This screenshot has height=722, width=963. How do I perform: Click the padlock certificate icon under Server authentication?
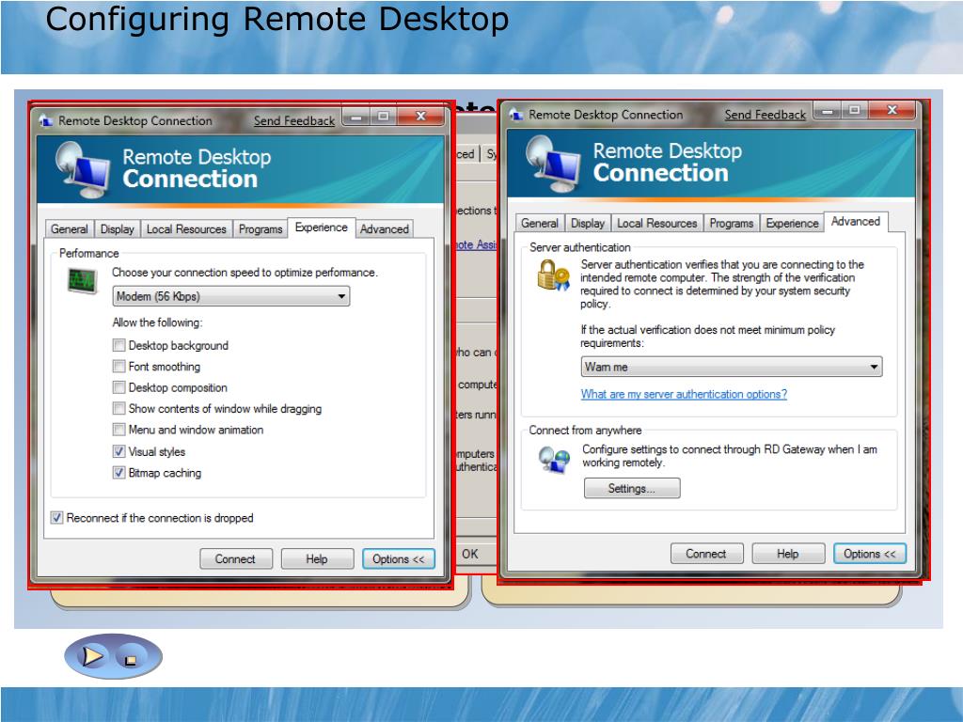click(x=553, y=275)
